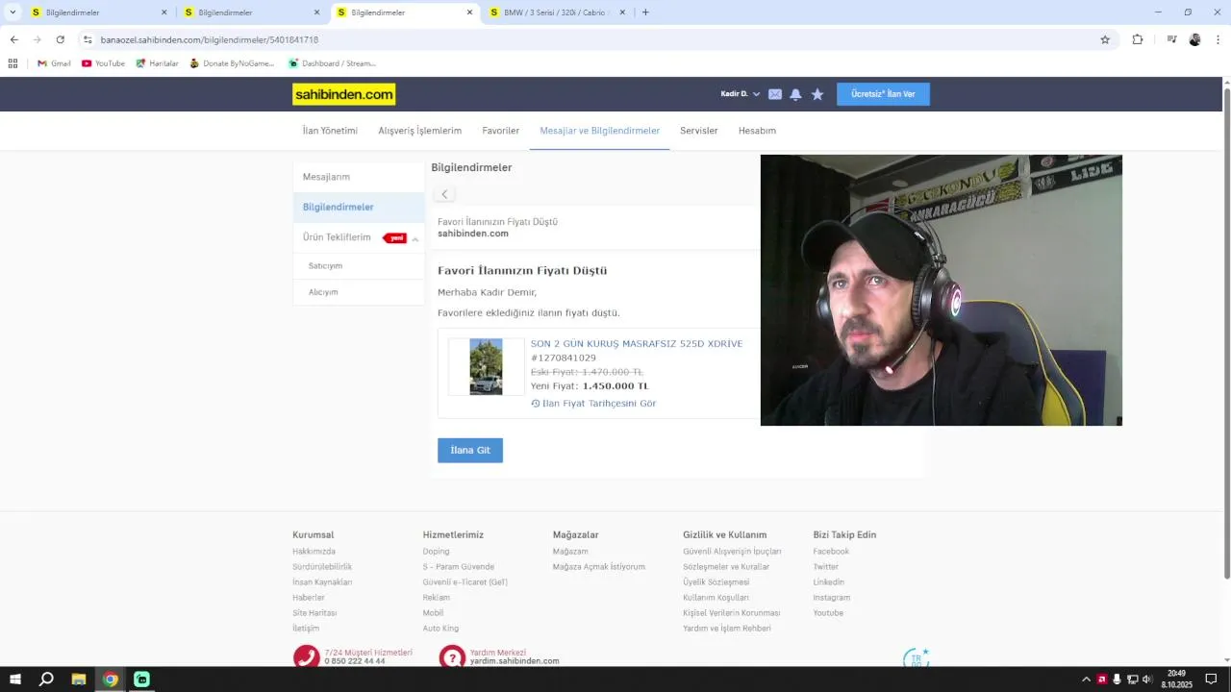The height and width of the screenshot is (692, 1231).
Task: Open the Alışveriş İşlemlerim tab
Action: pos(420,131)
